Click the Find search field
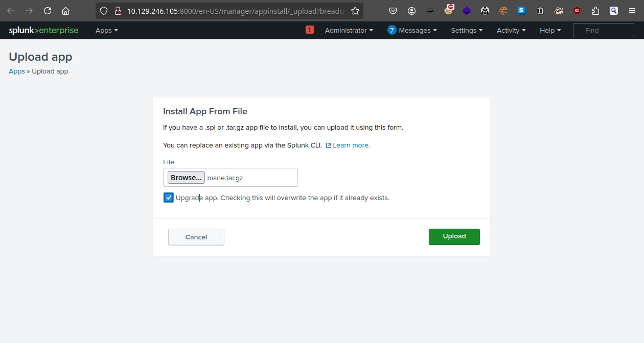 (603, 31)
